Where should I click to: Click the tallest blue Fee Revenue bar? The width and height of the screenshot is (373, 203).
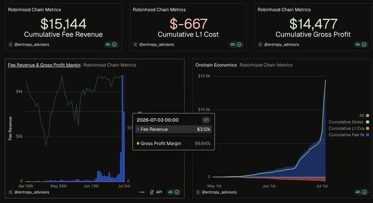tap(122, 128)
